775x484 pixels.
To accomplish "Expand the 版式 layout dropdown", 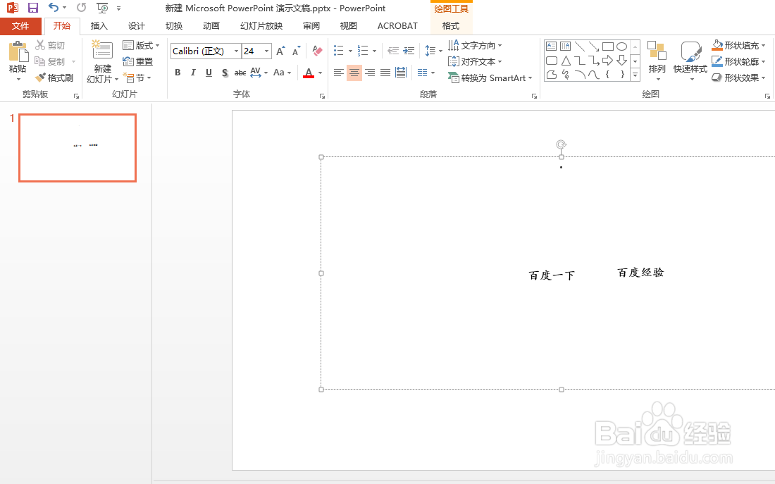I will tap(142, 46).
